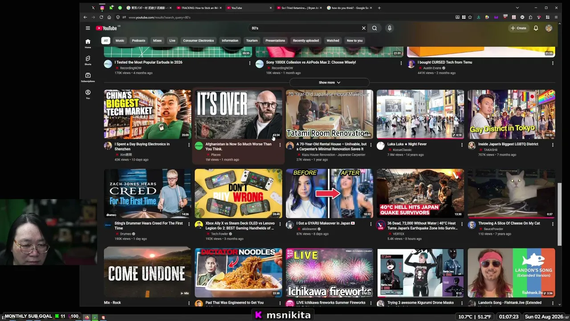The width and height of the screenshot is (570, 321).
Task: Open Tech Fowler channel link
Action: pos(220,234)
